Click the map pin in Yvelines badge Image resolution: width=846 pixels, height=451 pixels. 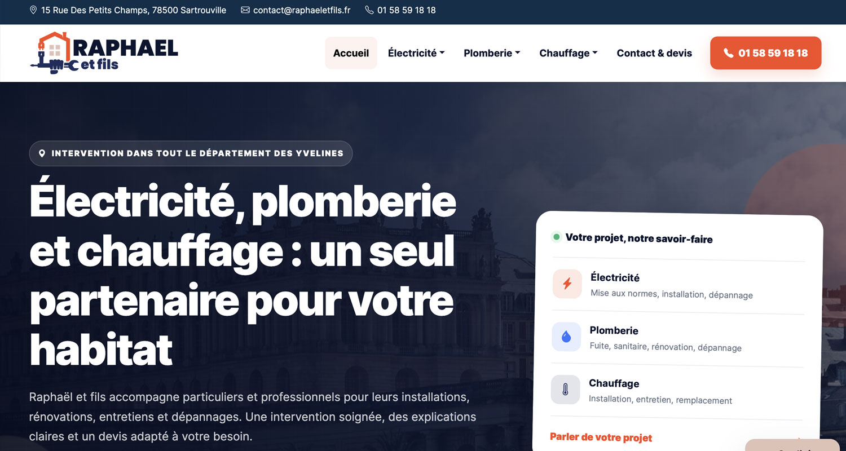click(x=42, y=153)
